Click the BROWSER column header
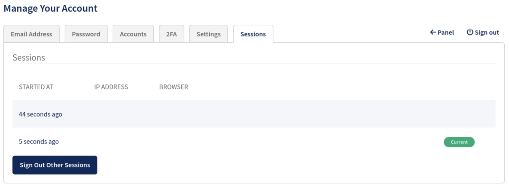509x186 pixels. point(174,87)
